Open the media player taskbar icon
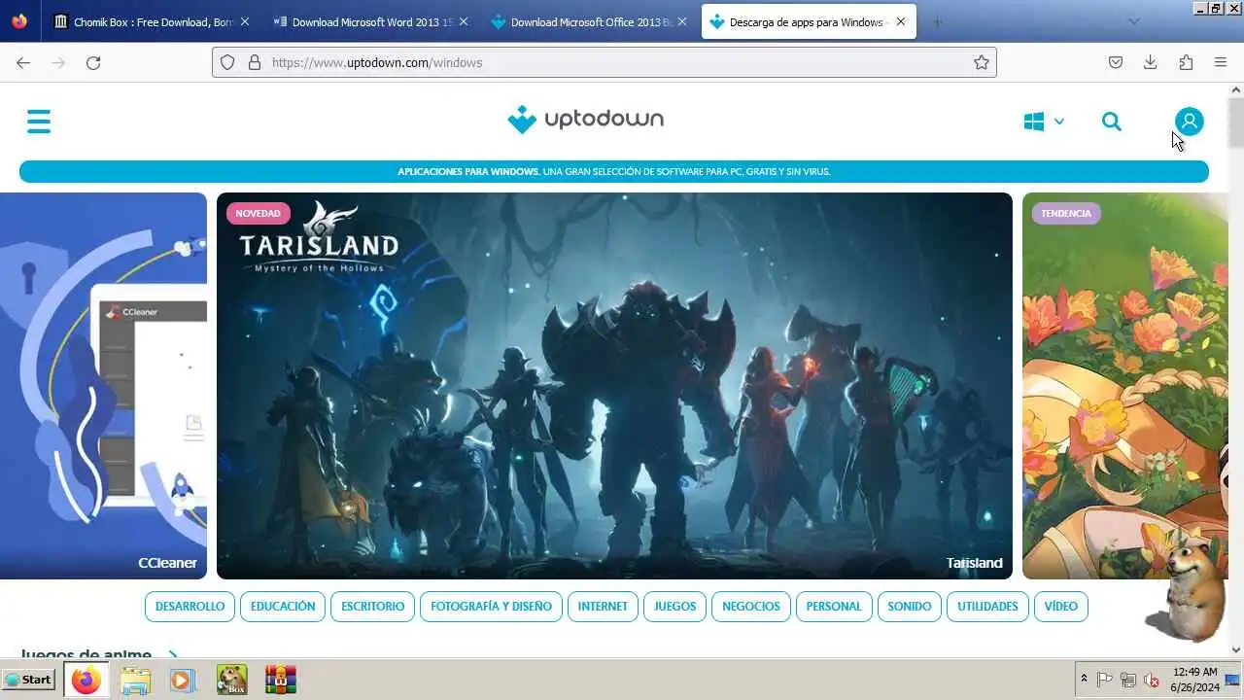The width and height of the screenshot is (1244, 700). tap(182, 680)
